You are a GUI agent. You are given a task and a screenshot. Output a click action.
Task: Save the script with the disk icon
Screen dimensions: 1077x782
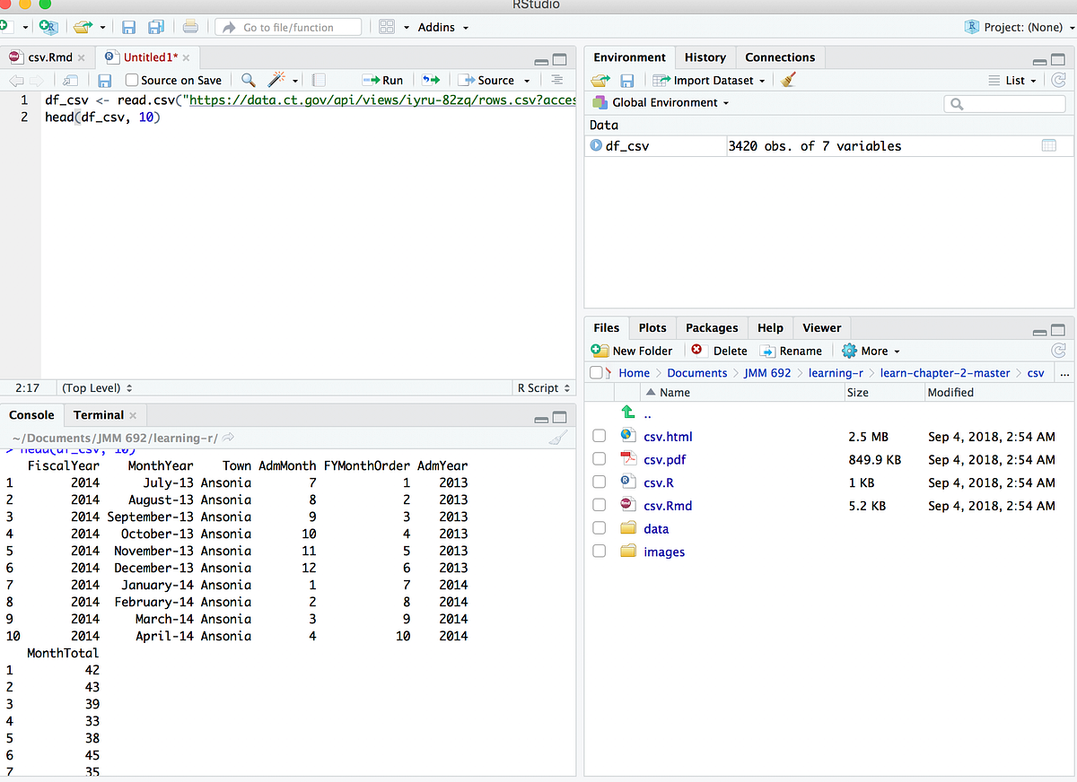pyautogui.click(x=103, y=79)
